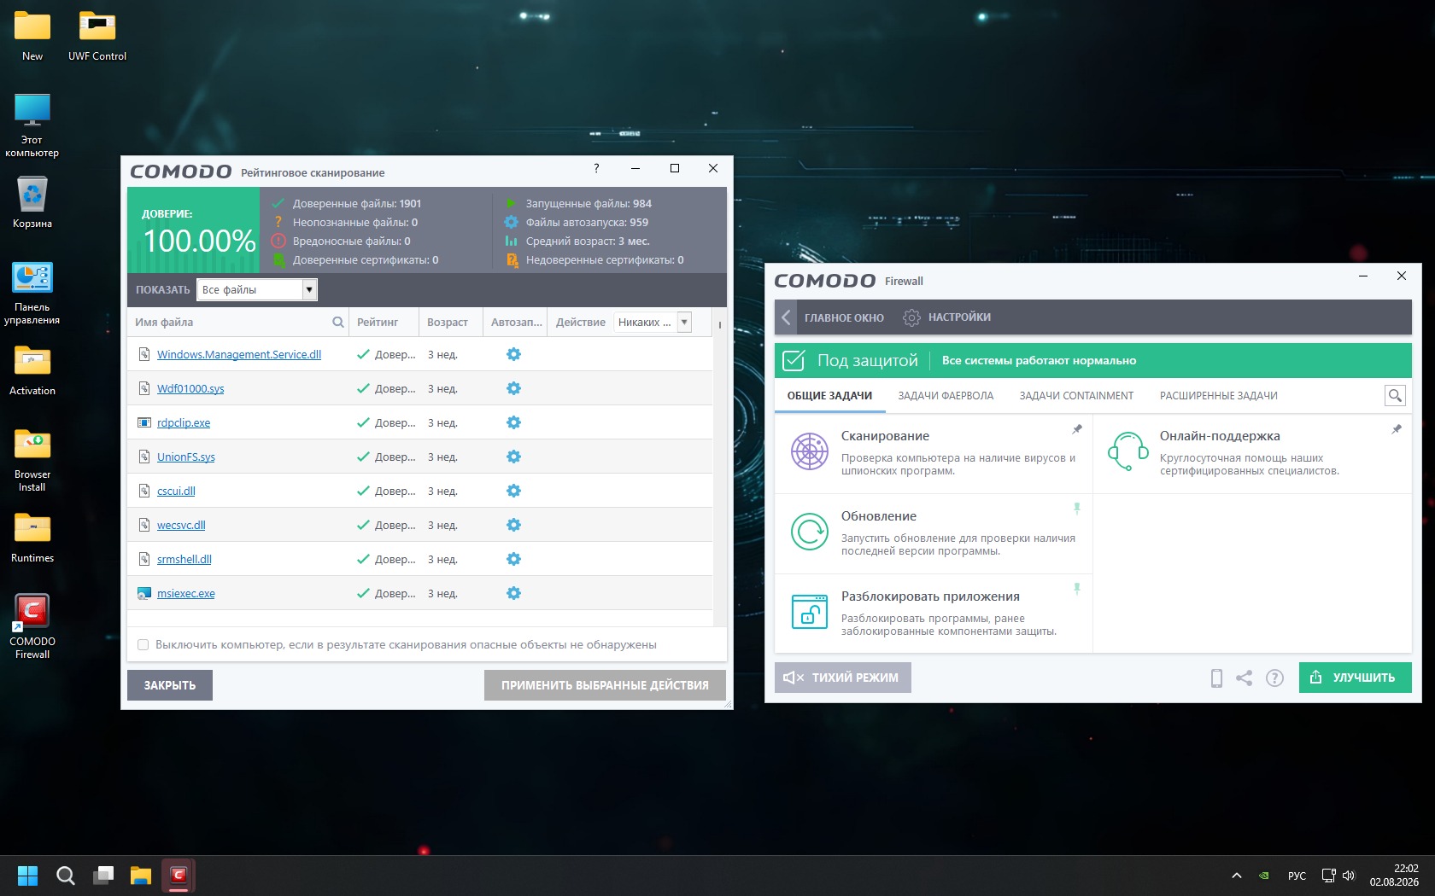Open help in the rating scan window
This screenshot has height=896, width=1435.
pyautogui.click(x=596, y=168)
